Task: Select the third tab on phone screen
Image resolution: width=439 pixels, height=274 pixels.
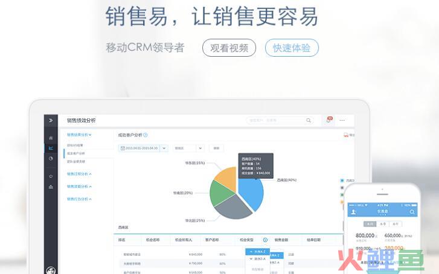Action: coord(396,224)
